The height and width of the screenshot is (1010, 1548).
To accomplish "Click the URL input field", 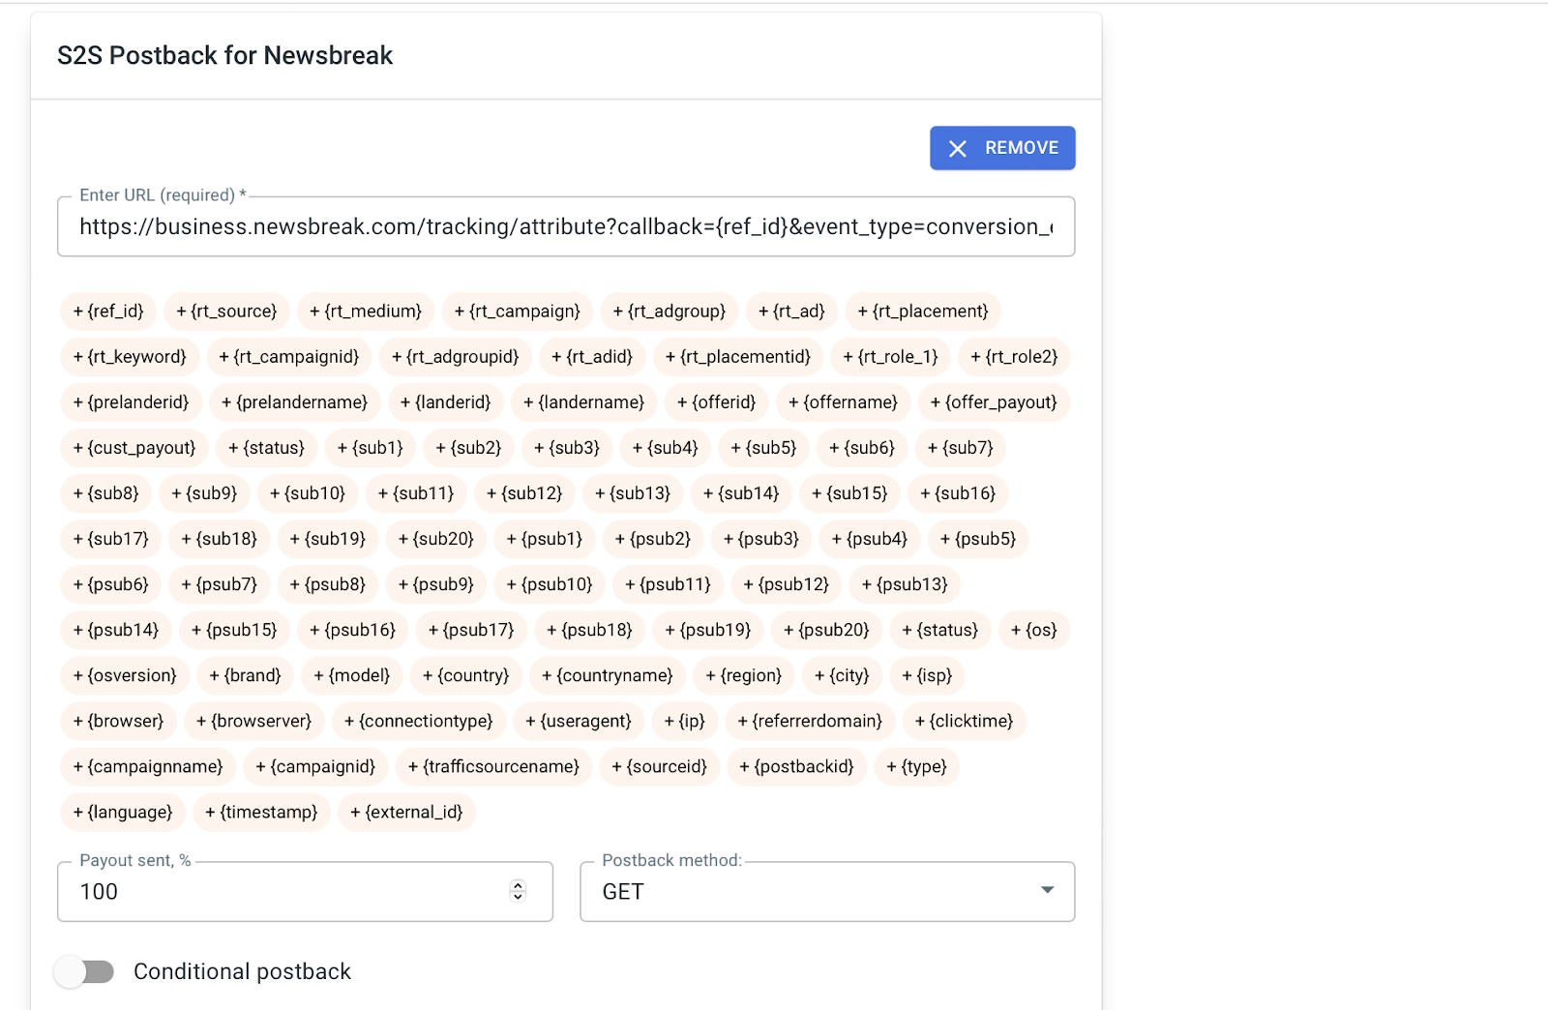I will 565,227.
